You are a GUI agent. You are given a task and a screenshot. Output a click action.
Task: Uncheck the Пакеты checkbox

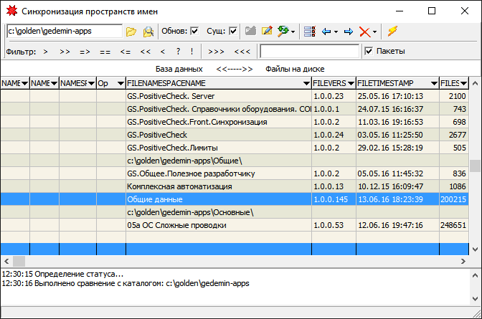[x=369, y=52]
